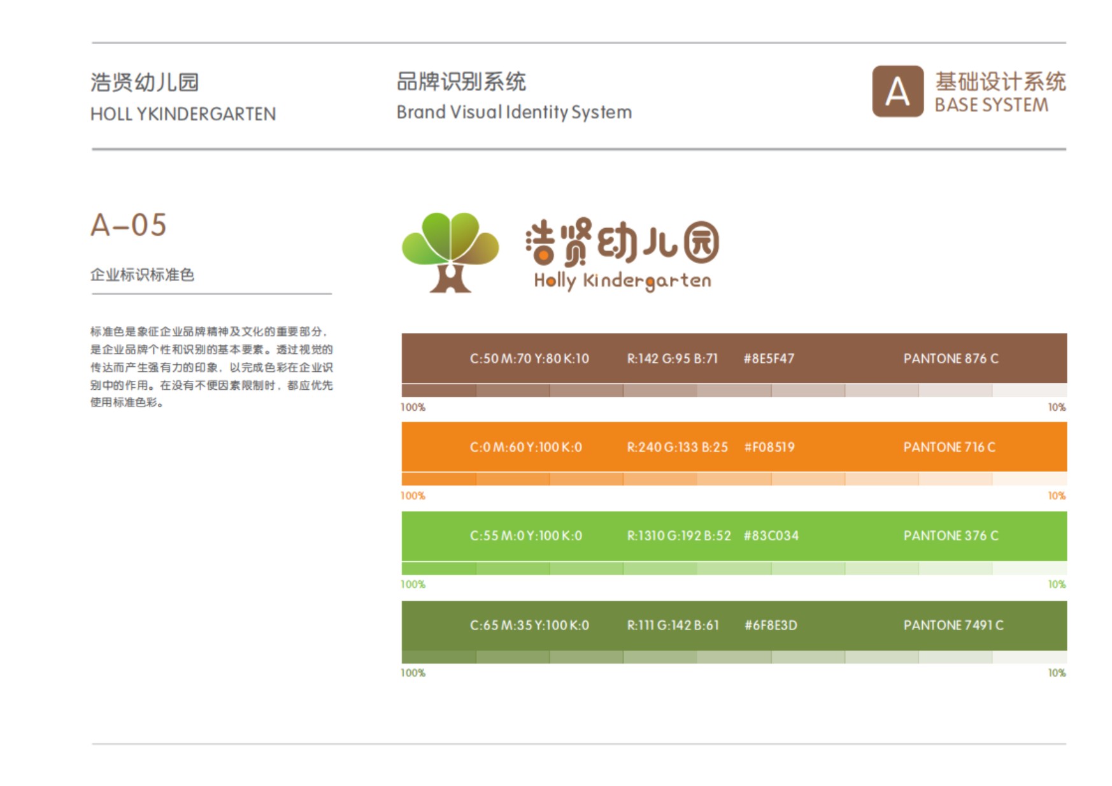Click '企业标识标准色' heading
This screenshot has height=786, width=1112.
(x=142, y=275)
